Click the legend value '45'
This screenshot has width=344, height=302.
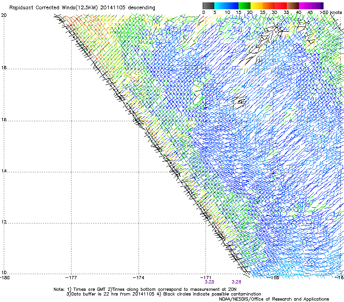click(x=310, y=13)
